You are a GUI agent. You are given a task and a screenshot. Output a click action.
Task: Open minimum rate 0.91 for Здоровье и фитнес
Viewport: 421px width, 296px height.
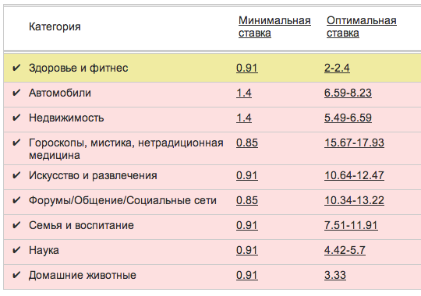[247, 68]
